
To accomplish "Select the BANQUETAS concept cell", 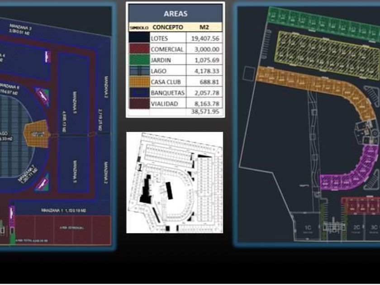I will point(168,93).
